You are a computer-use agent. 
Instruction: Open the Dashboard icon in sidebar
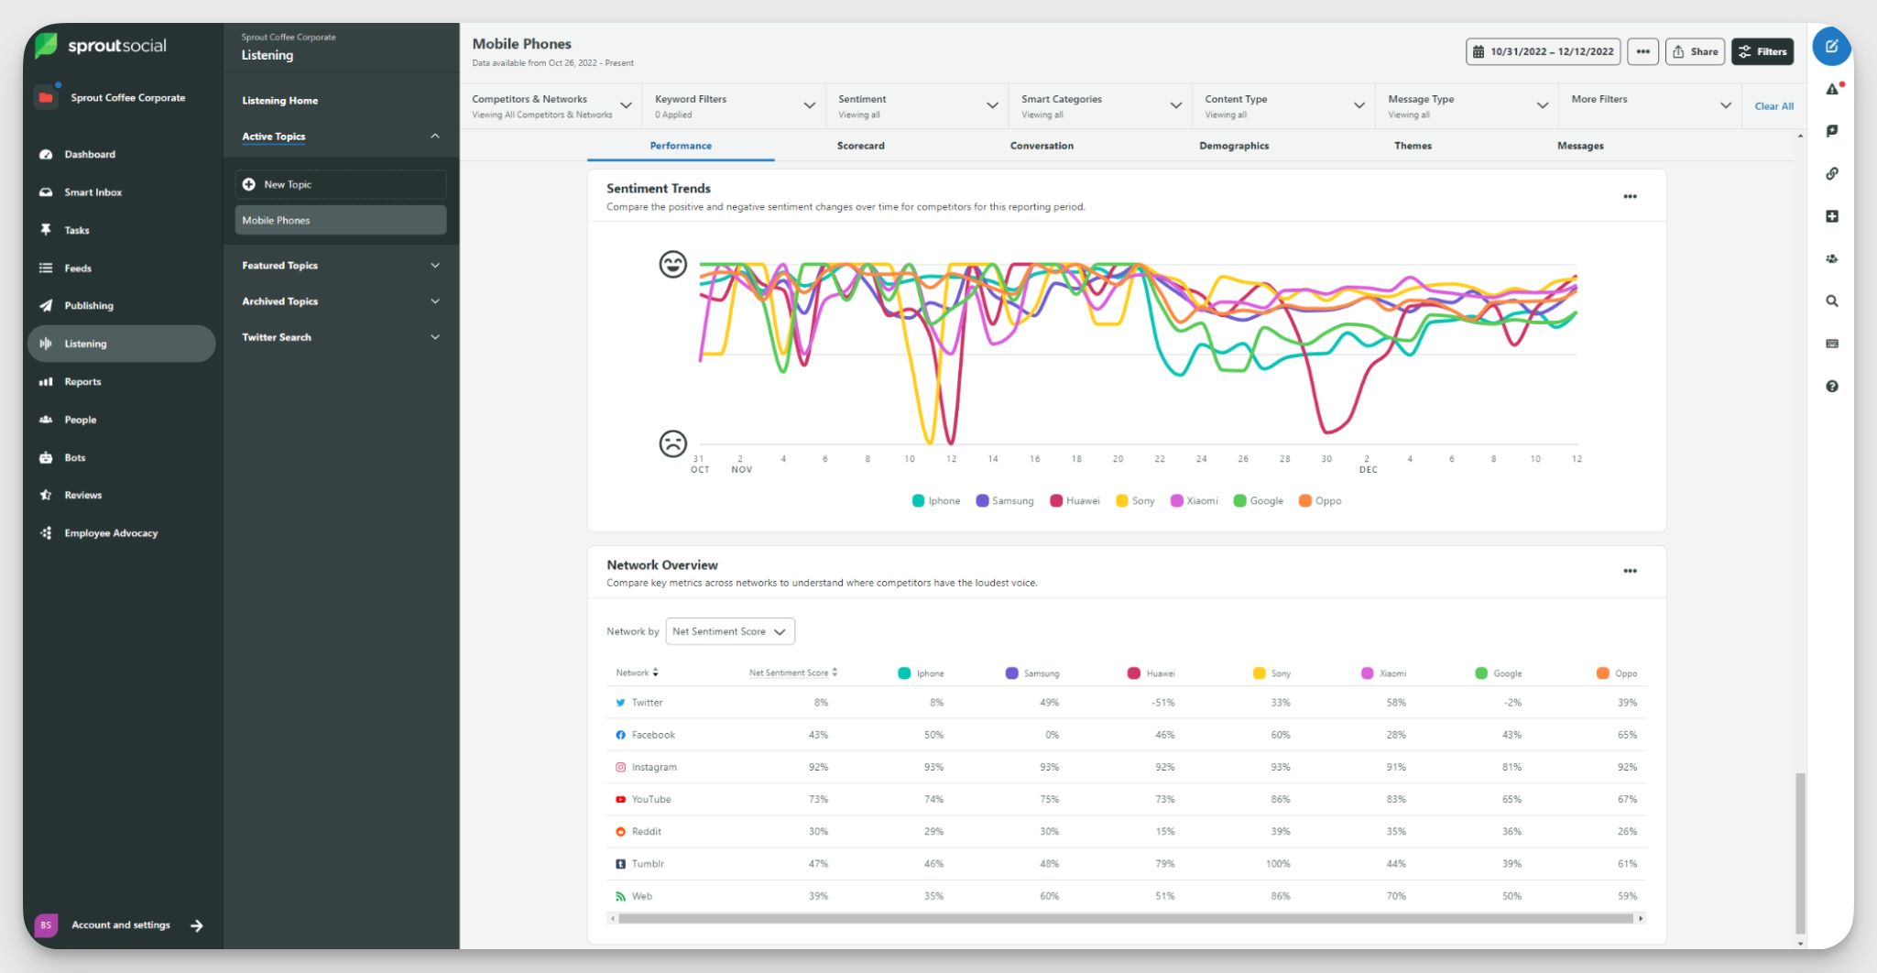(x=46, y=154)
